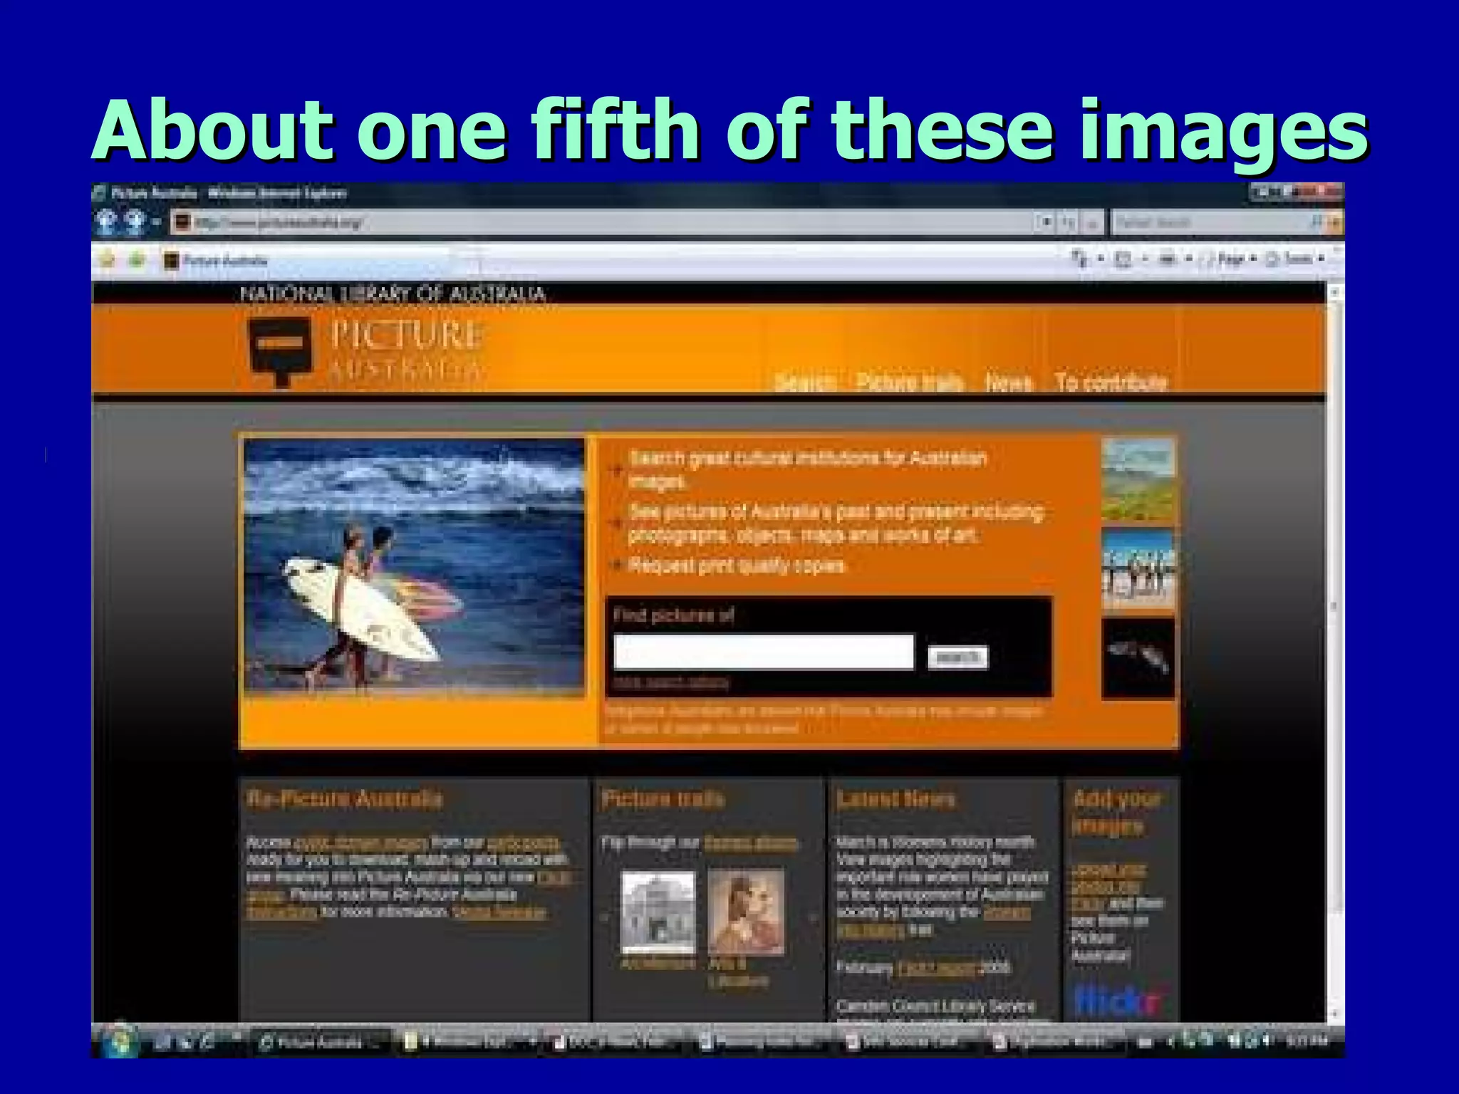
Task: Click the Find pictures of text field
Action: pyautogui.click(x=764, y=652)
